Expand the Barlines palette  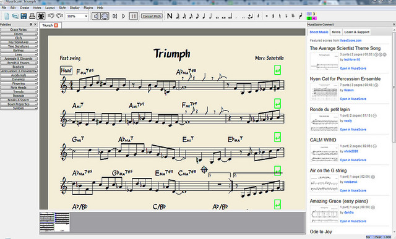pyautogui.click(x=19, y=51)
